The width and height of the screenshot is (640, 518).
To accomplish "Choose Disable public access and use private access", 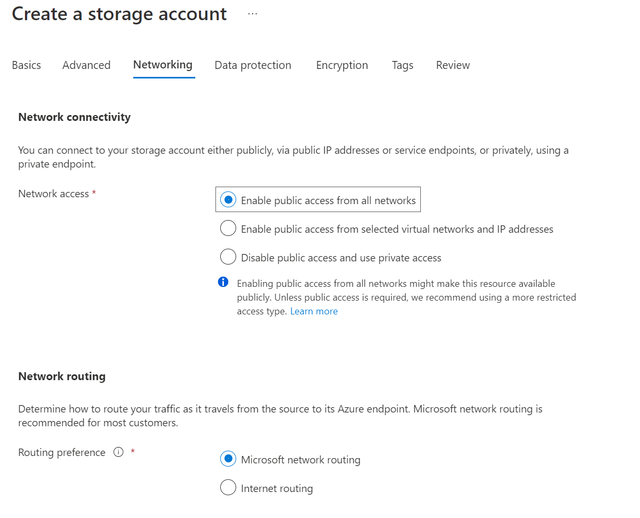I will coord(228,257).
